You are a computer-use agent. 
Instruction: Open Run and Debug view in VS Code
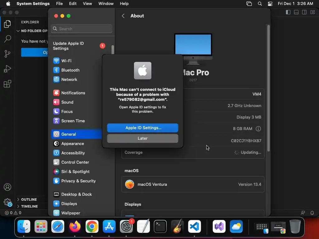point(7,69)
